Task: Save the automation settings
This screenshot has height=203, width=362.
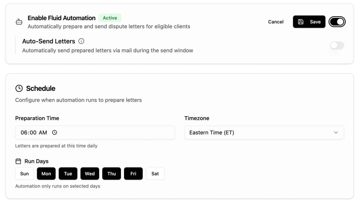Action: (x=309, y=22)
